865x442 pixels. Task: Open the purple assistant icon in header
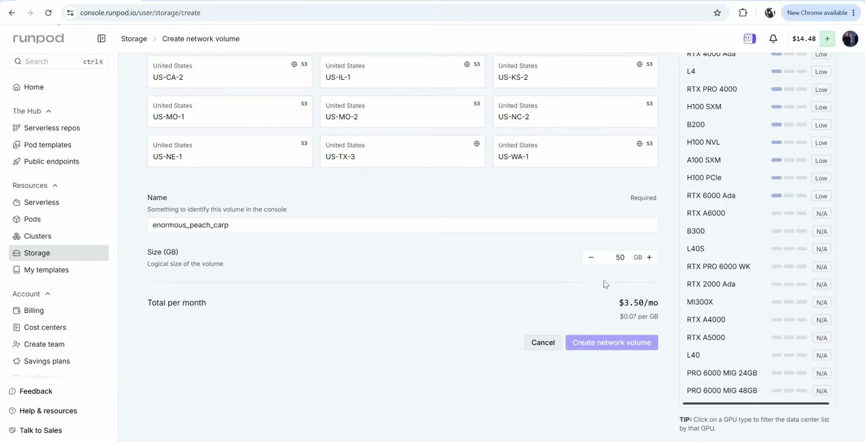(749, 39)
